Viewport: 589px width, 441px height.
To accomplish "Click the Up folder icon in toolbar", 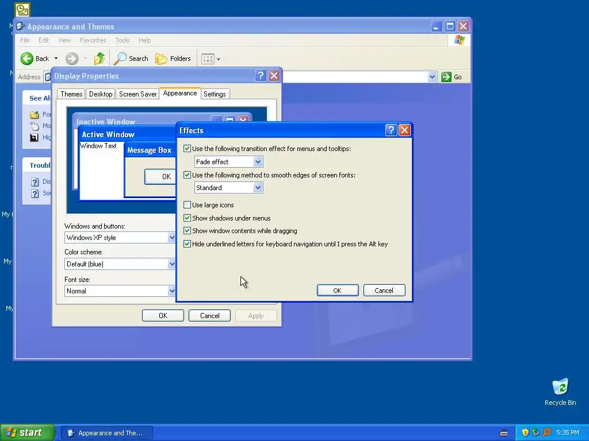I will [99, 59].
